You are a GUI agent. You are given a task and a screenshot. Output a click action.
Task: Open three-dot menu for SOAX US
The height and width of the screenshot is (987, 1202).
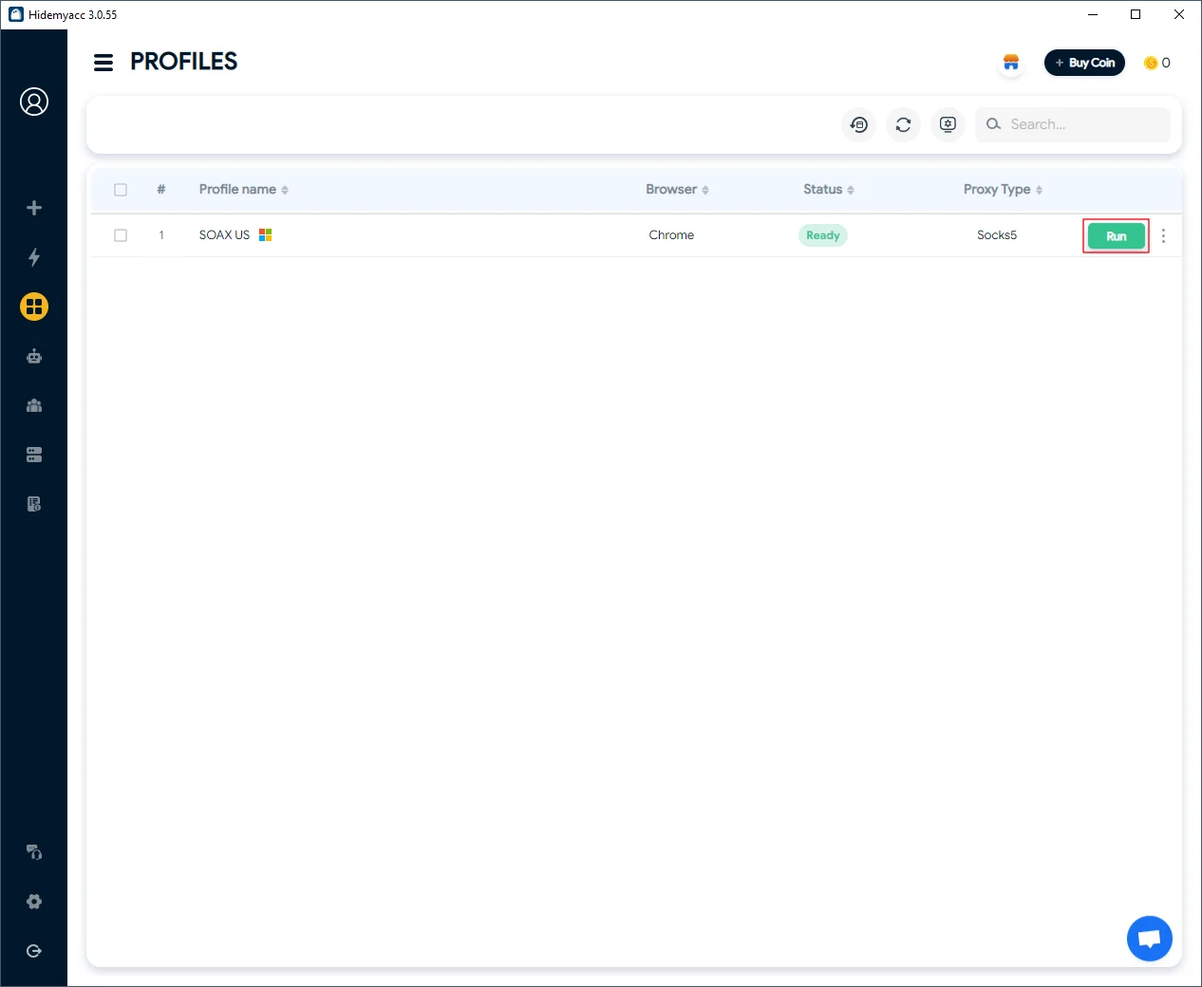[1163, 236]
